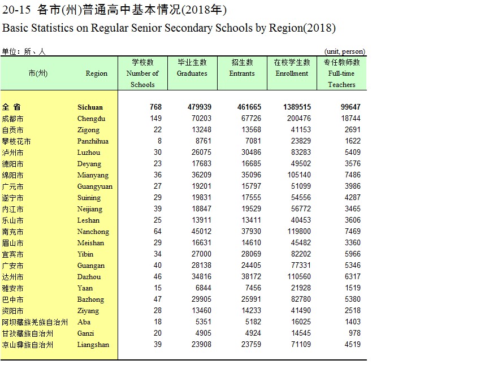The image size is (489, 382).
Task: Click the 'Nanchong' row label
Action: (93, 232)
